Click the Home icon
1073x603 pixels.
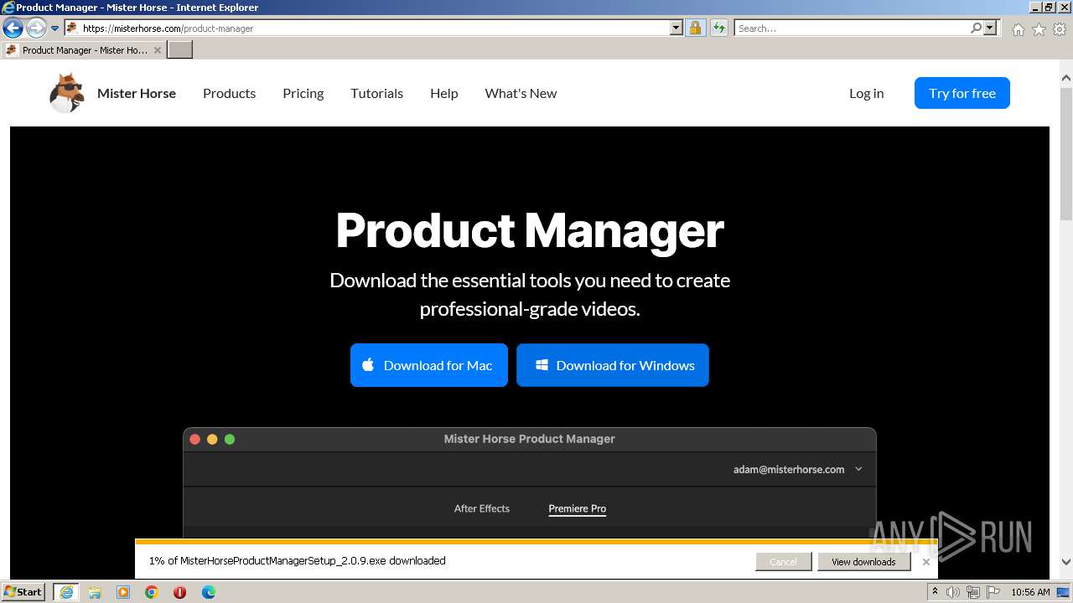coord(1018,29)
